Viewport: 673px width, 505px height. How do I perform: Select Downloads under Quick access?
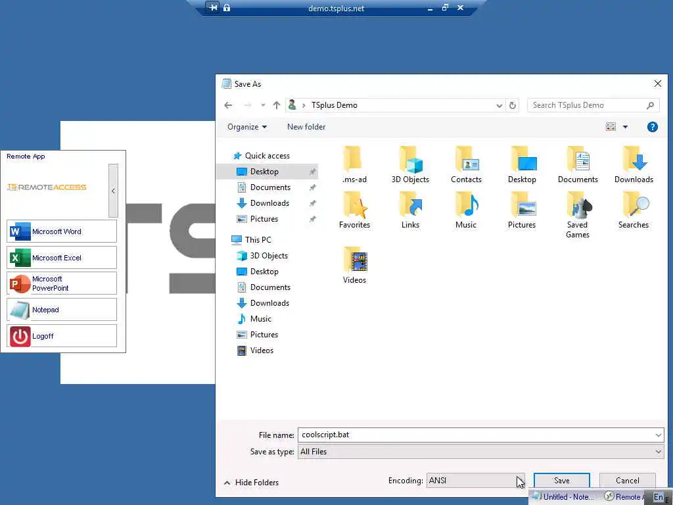click(x=269, y=203)
